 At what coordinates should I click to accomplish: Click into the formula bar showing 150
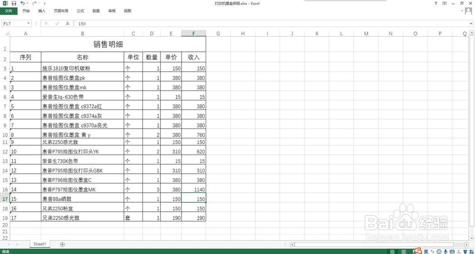pos(271,23)
